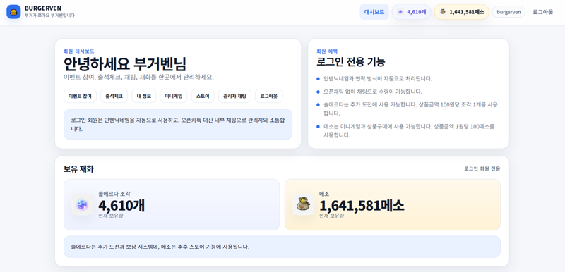
Task: Click the 안녕하세요 부거벤님 heading
Action: pyautogui.click(x=125, y=64)
